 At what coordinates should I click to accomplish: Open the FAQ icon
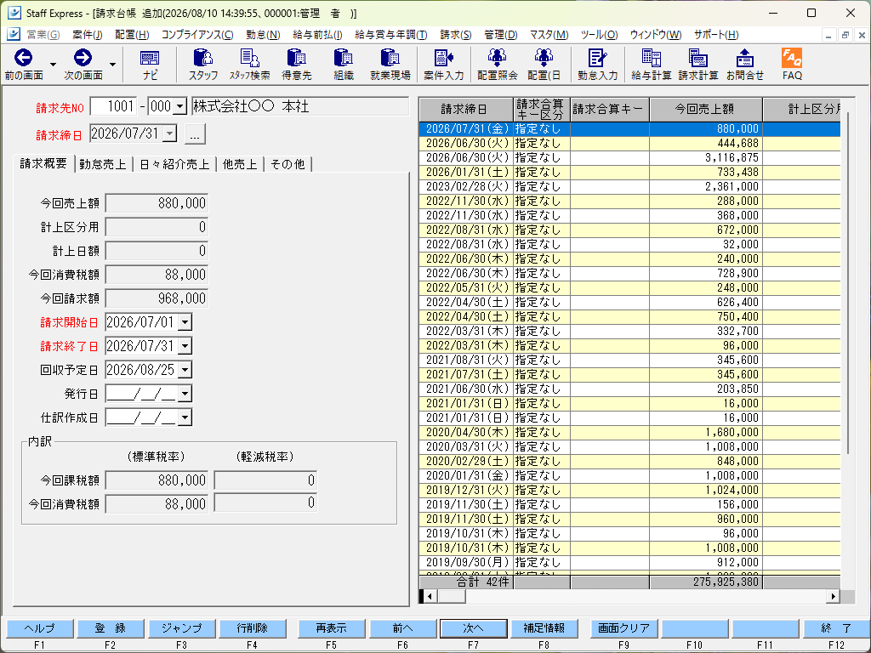792,65
